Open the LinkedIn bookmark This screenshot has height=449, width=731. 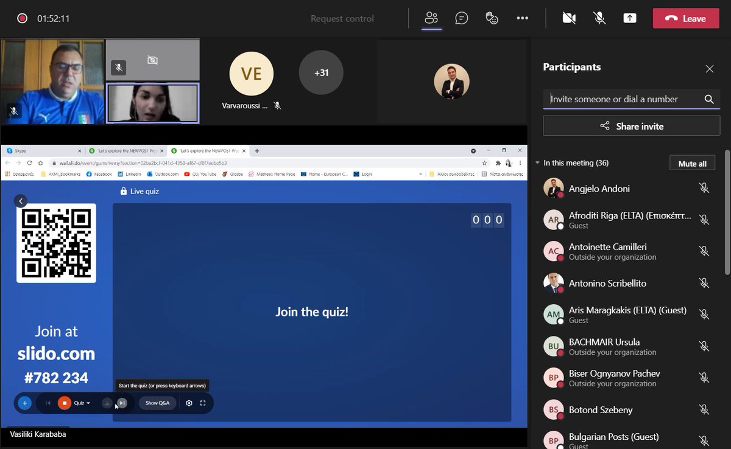click(x=129, y=174)
